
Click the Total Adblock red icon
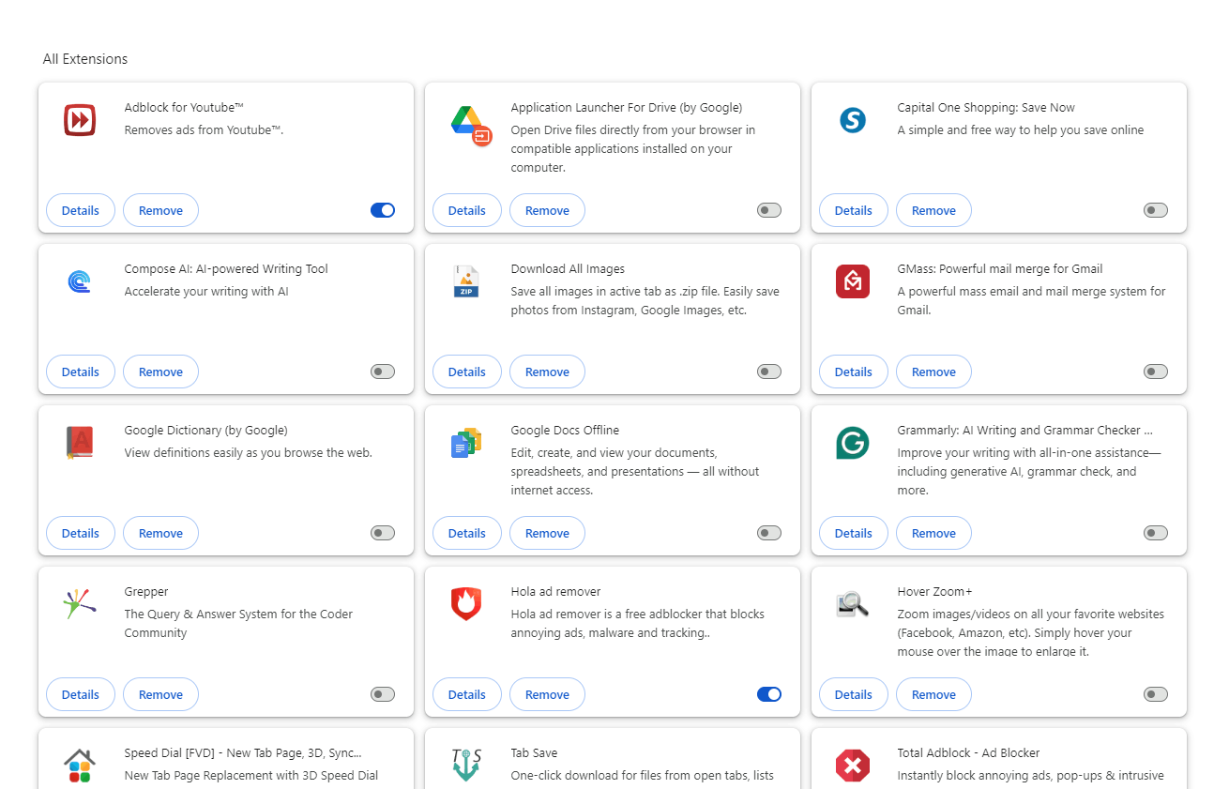(x=853, y=766)
